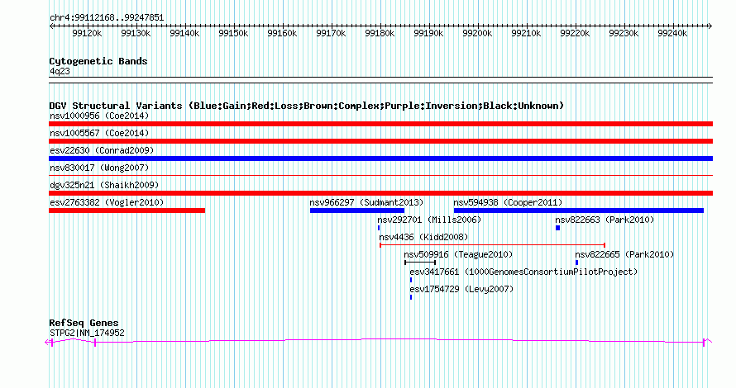Open the nsv292701 (Mills2006) label
Viewport: 736px width, 388px height.
click(429, 220)
